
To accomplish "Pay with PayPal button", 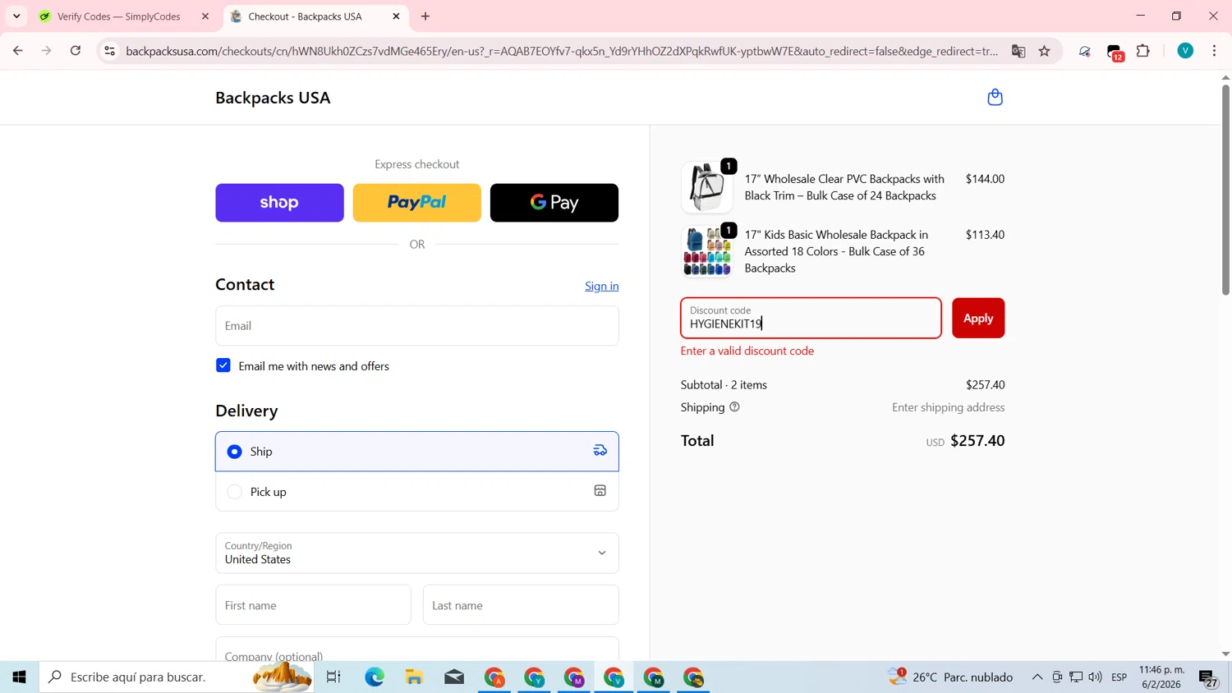I will (x=417, y=203).
